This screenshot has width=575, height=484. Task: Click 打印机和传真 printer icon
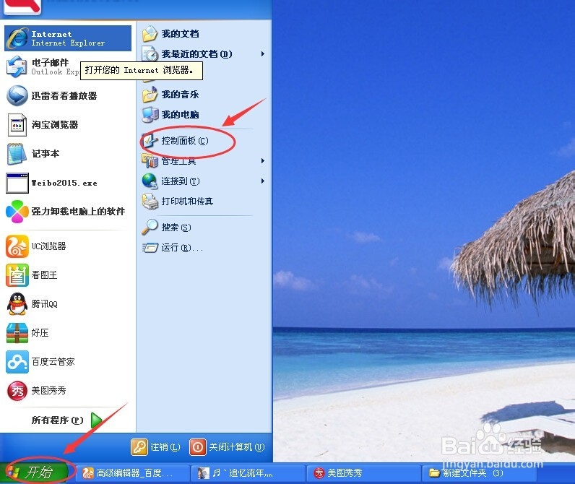pyautogui.click(x=150, y=202)
